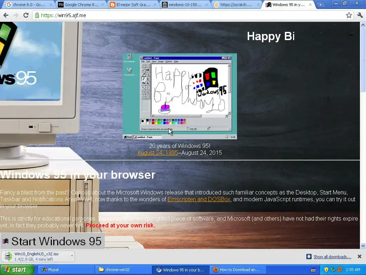Viewport: 366px width, 275px height.
Task: Open the Win10_EnglishUS_x32.iso download item
Action: [35, 256]
